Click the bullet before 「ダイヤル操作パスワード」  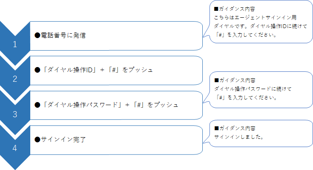tap(37, 105)
